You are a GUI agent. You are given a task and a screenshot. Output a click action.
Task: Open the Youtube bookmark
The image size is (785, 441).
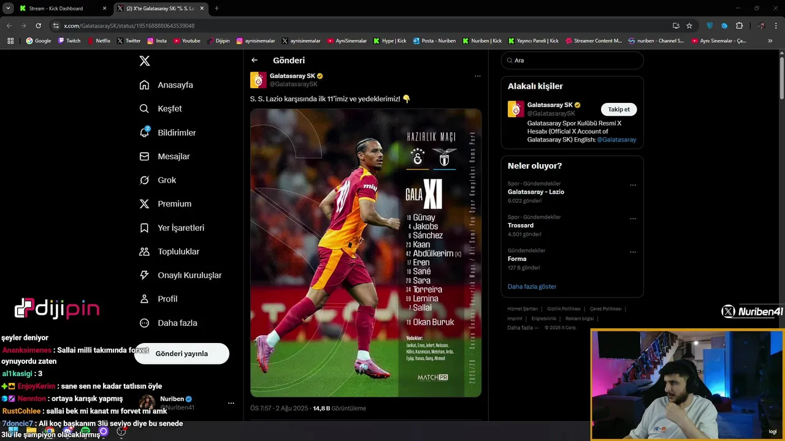coord(187,40)
